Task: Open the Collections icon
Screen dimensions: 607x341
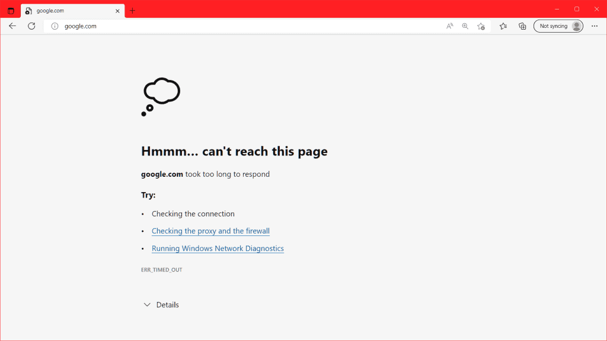Action: pyautogui.click(x=522, y=26)
